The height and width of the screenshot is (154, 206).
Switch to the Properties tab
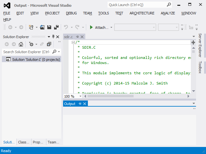click(38, 142)
